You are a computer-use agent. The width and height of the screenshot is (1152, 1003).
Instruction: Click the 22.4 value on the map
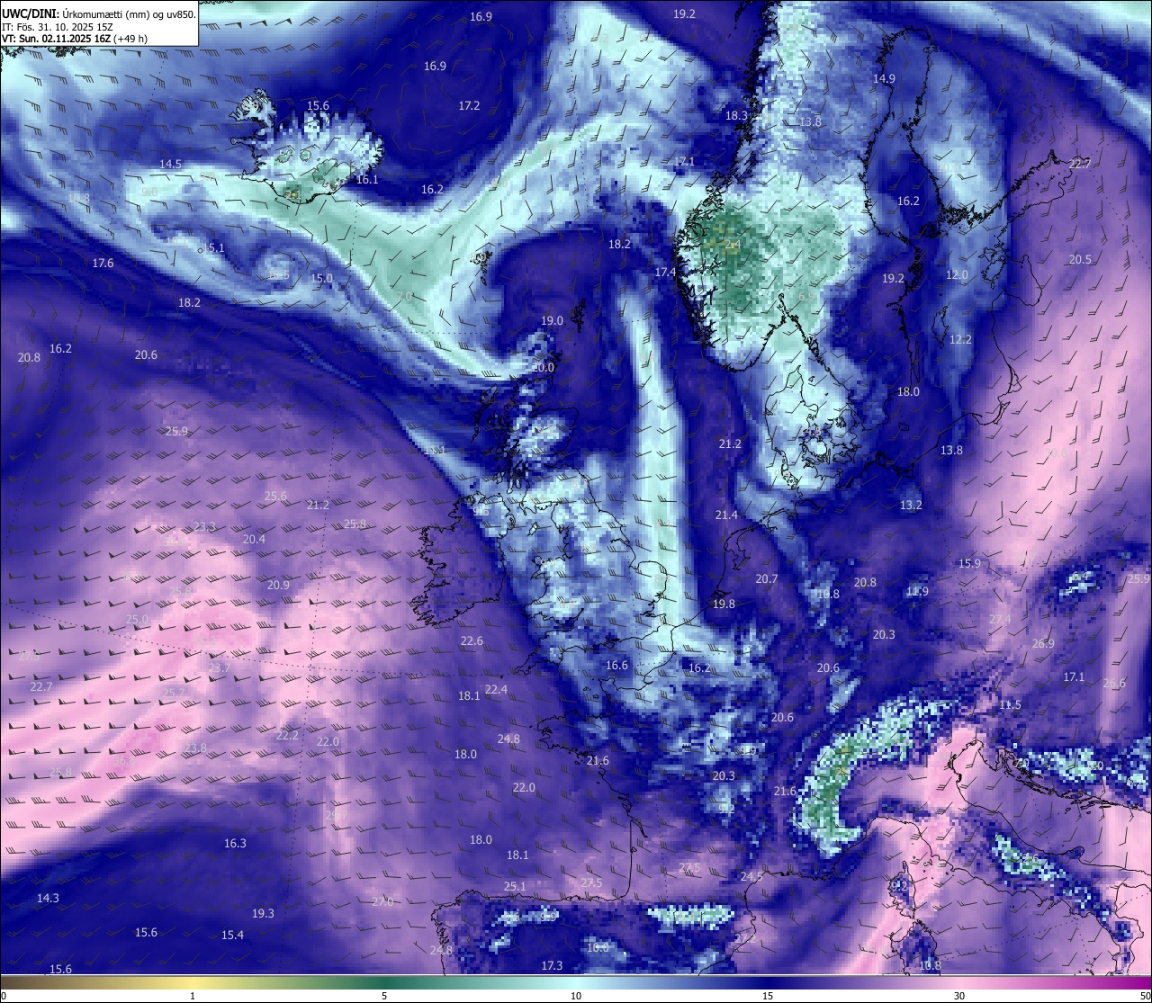496,689
